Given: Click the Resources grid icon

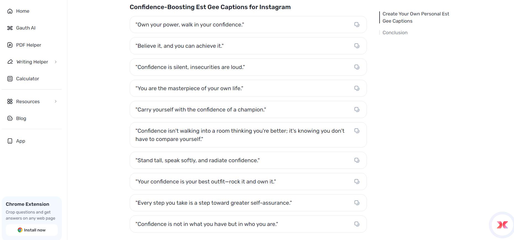Looking at the screenshot, I should 10,102.
